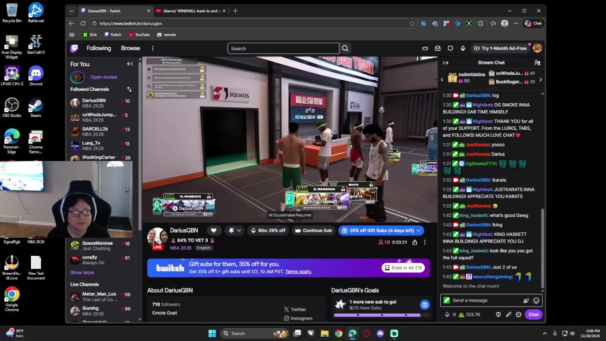
Task: Open Twitch inbox notifications icon
Action: pyautogui.click(x=438, y=48)
